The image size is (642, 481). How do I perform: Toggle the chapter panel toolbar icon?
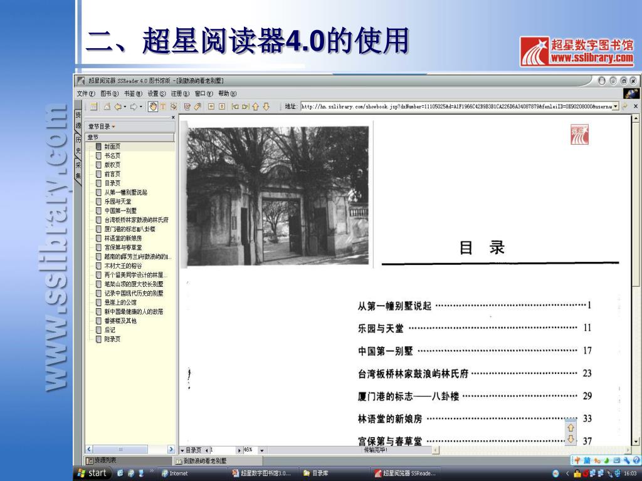pyautogui.click(x=94, y=106)
